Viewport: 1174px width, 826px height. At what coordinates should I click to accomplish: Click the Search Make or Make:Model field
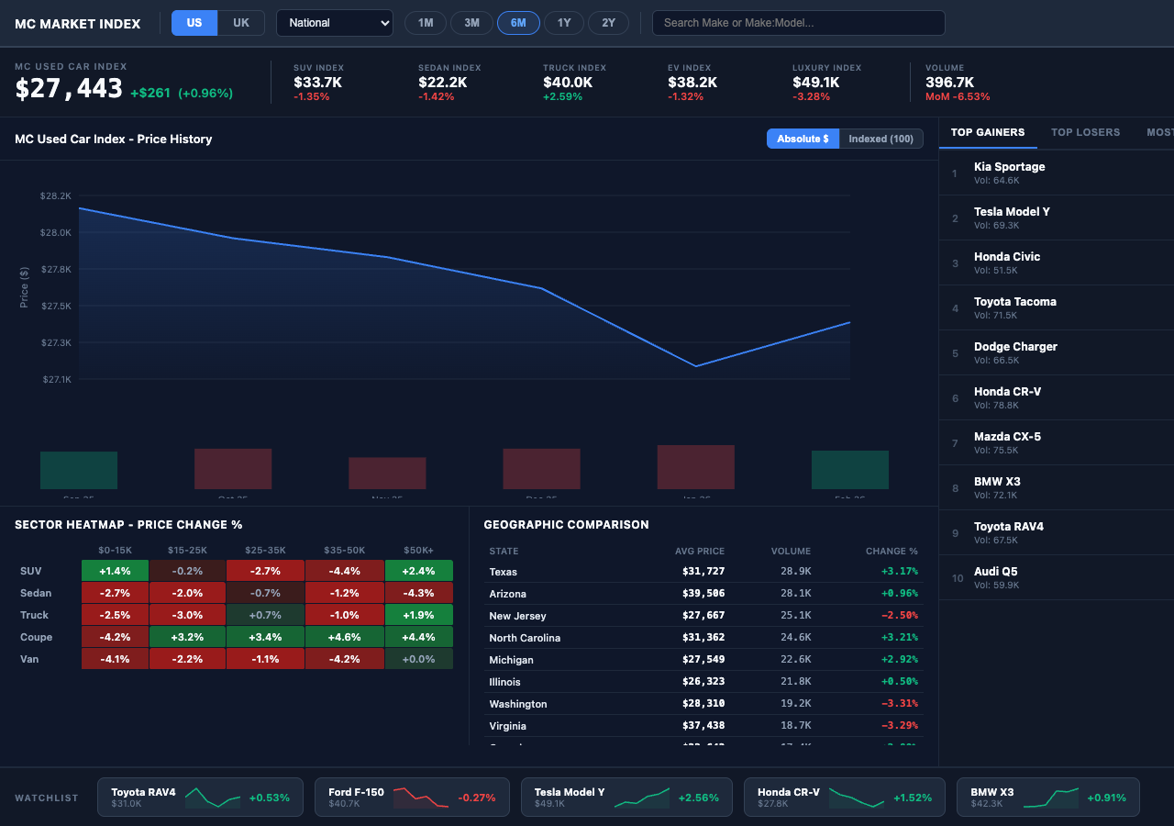(798, 22)
